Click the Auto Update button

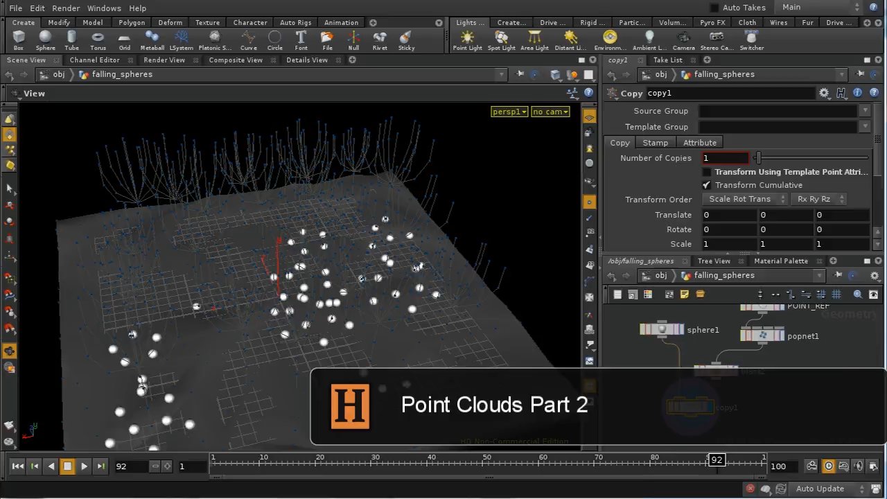[x=820, y=489]
